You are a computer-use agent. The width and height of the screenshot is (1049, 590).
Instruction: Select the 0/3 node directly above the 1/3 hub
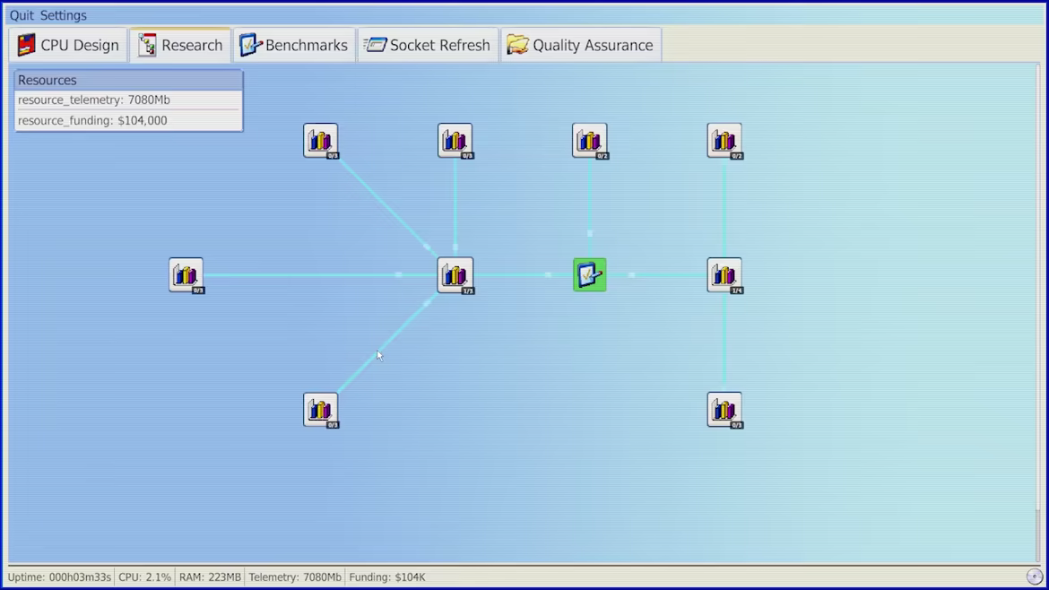click(x=455, y=141)
